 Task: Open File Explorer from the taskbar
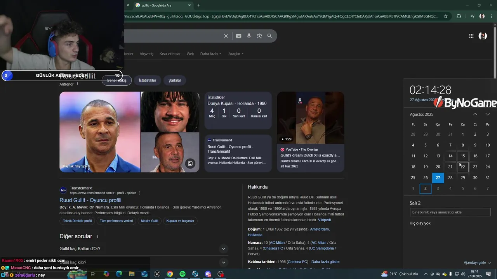[x=132, y=274]
